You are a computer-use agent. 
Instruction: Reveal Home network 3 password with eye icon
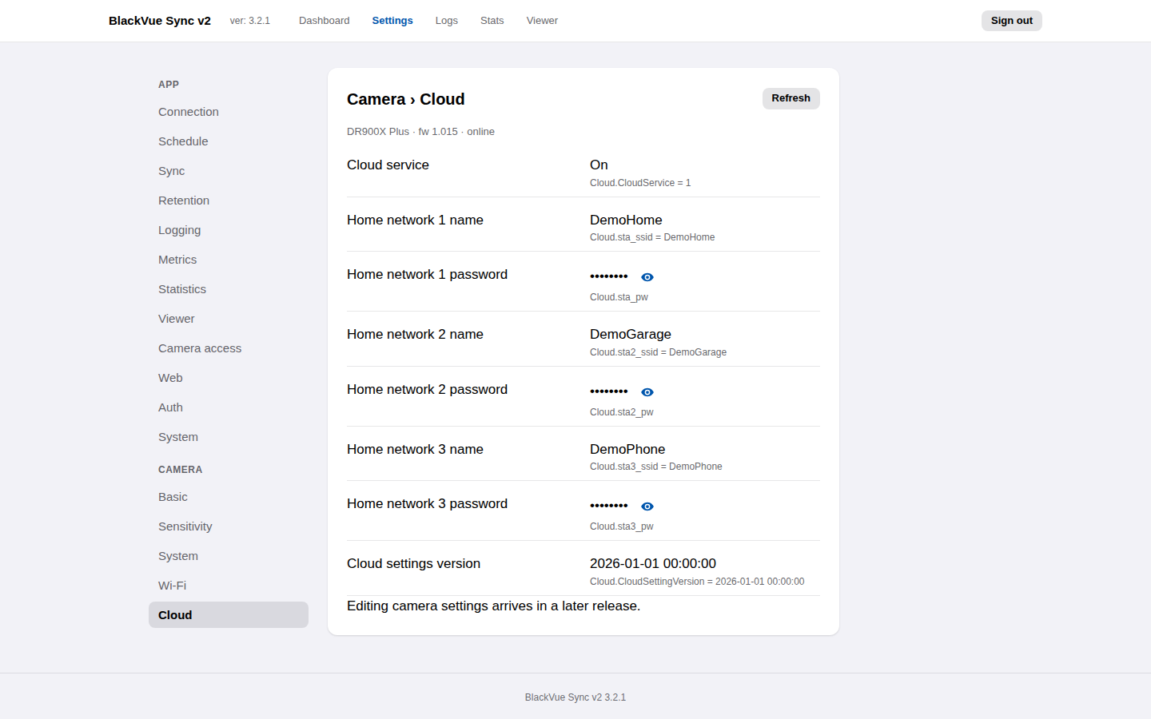647,506
